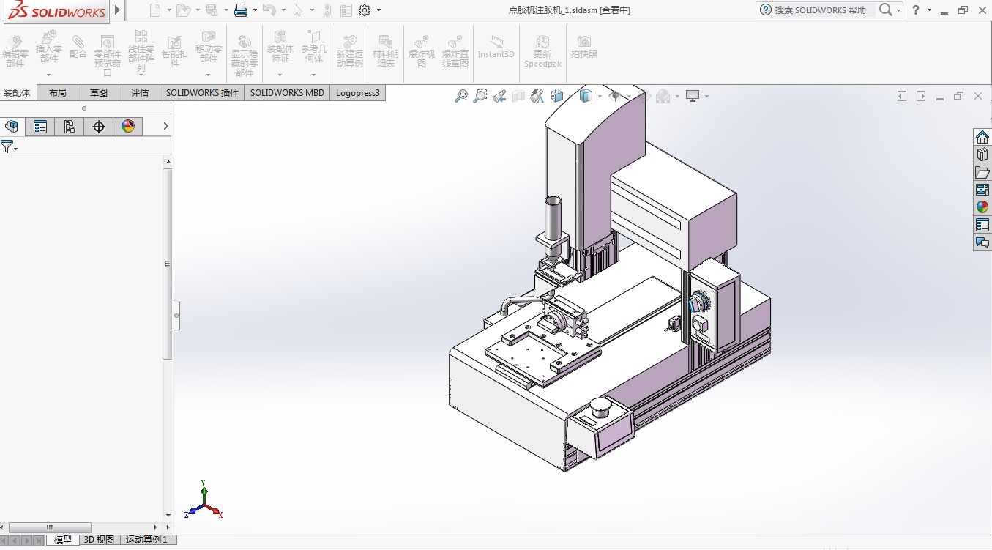Open Bill of Materials (材料明细表)
The image size is (992, 550).
click(x=385, y=51)
